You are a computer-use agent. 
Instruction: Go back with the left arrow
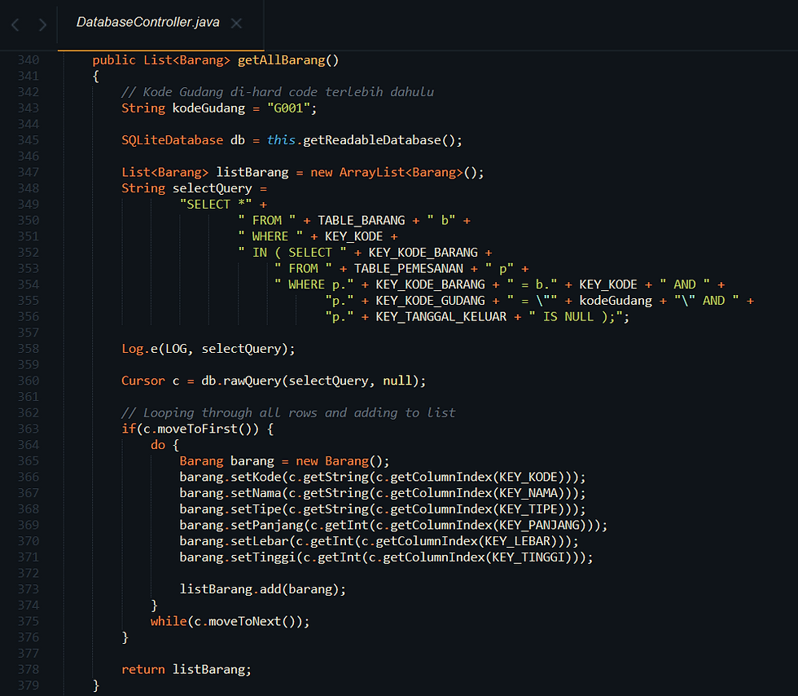point(15,24)
